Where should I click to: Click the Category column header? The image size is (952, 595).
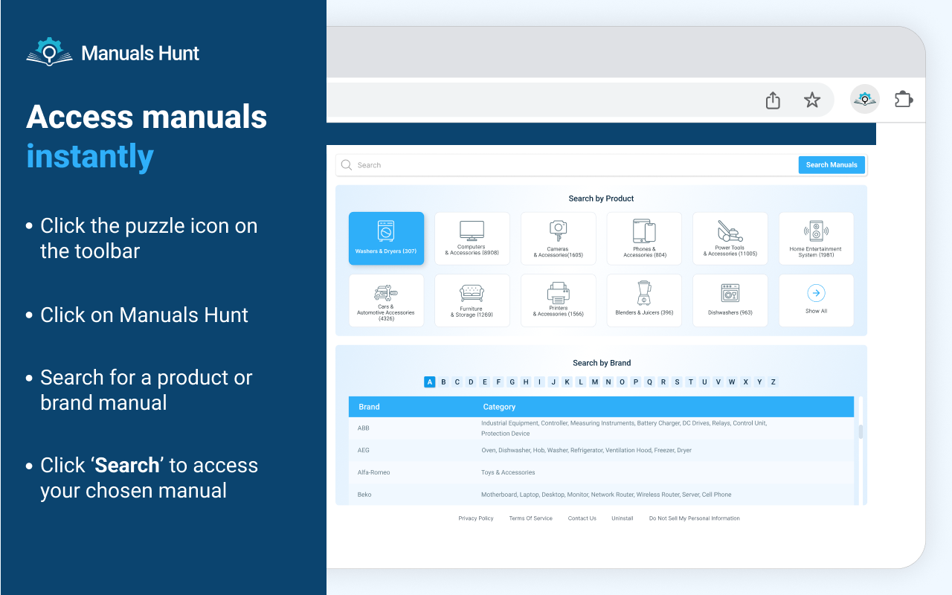(x=499, y=407)
